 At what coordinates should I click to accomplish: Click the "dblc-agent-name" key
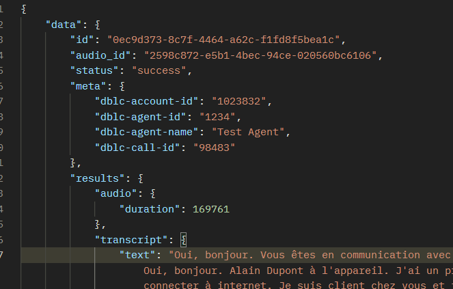coord(147,133)
